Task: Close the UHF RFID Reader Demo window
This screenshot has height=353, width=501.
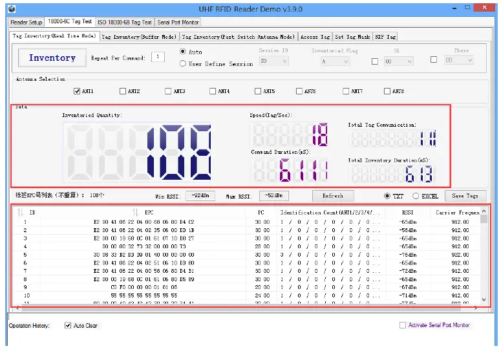Action: pyautogui.click(x=484, y=7)
